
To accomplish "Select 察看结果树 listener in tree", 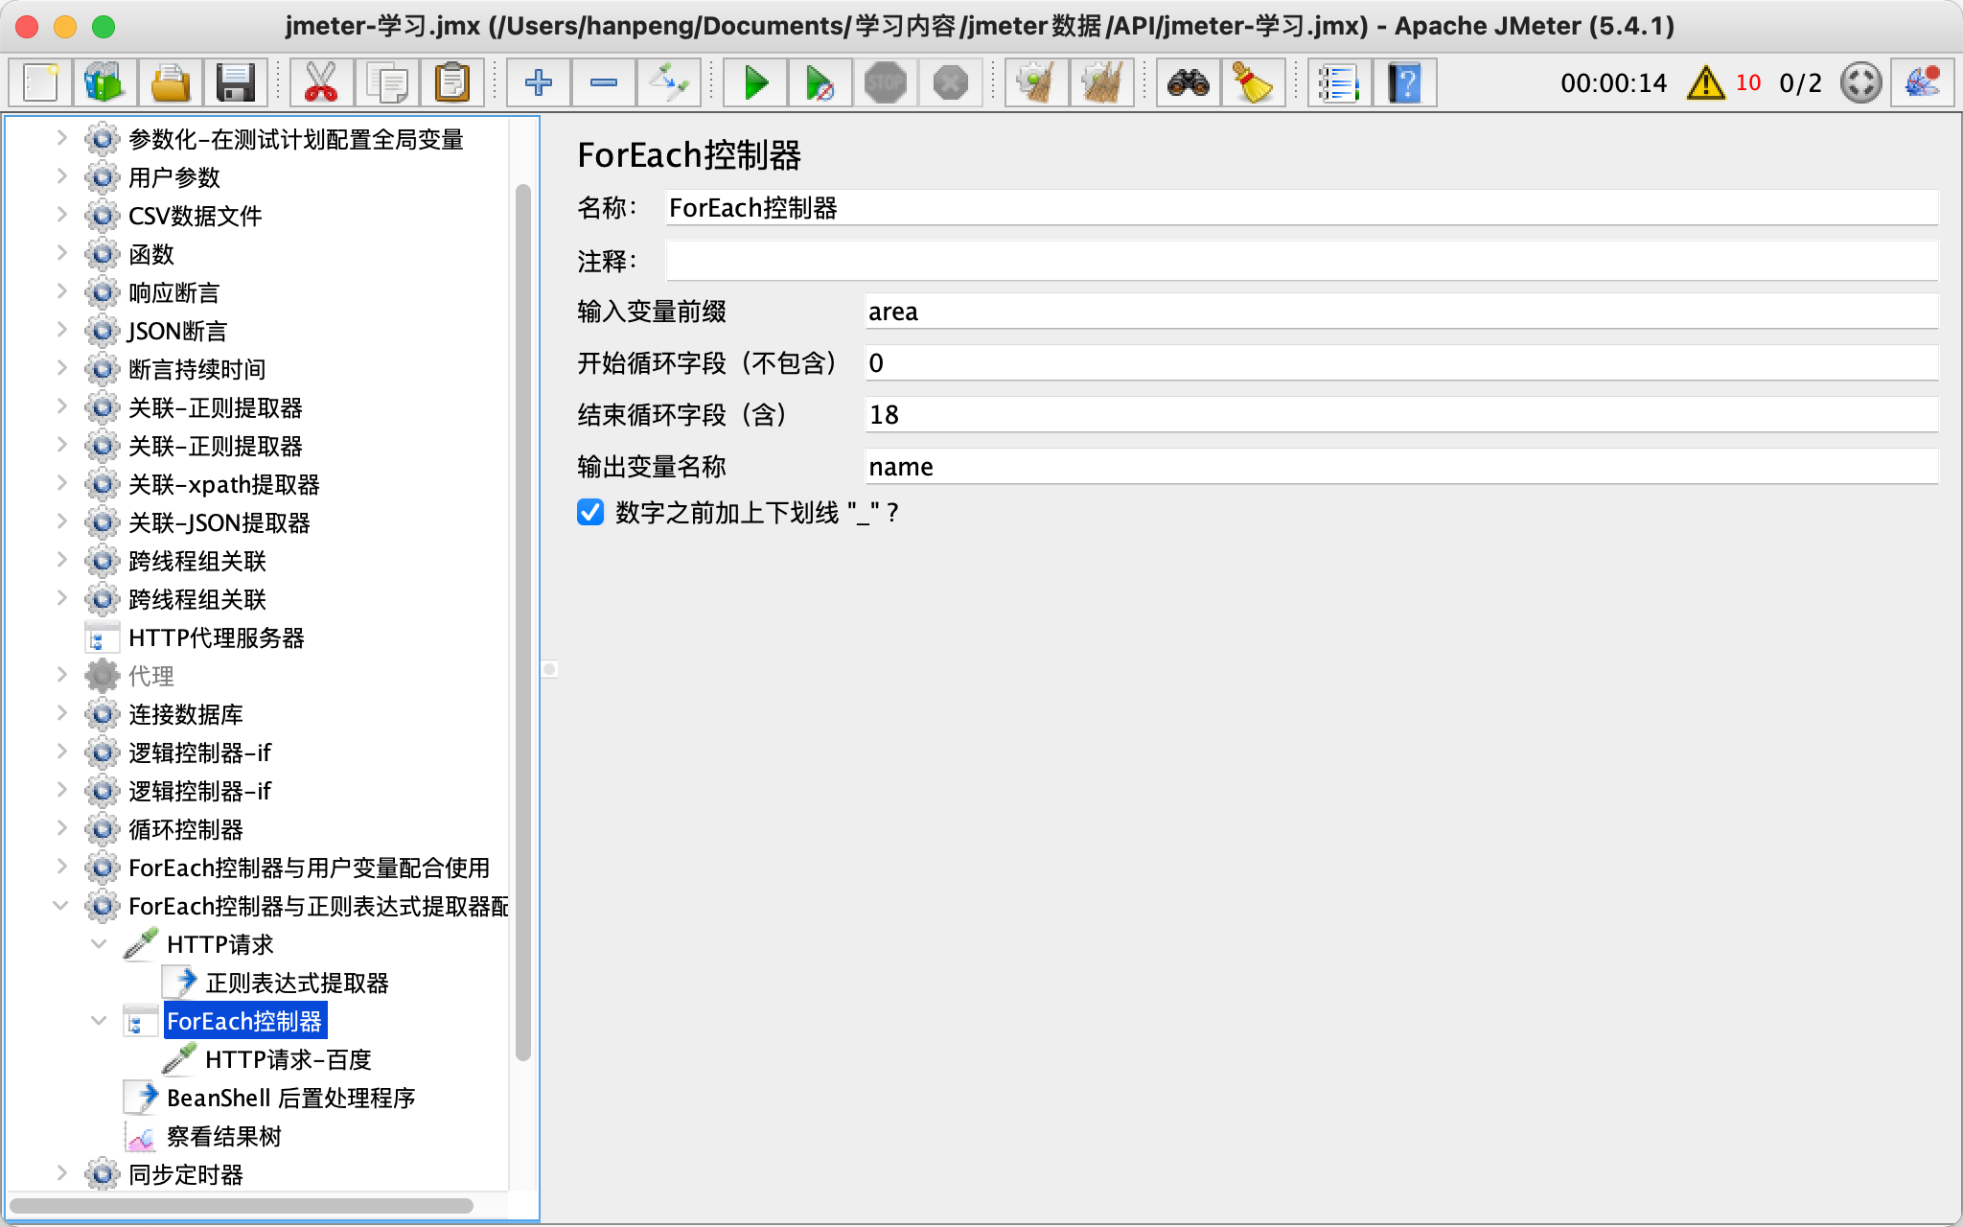I will [223, 1136].
